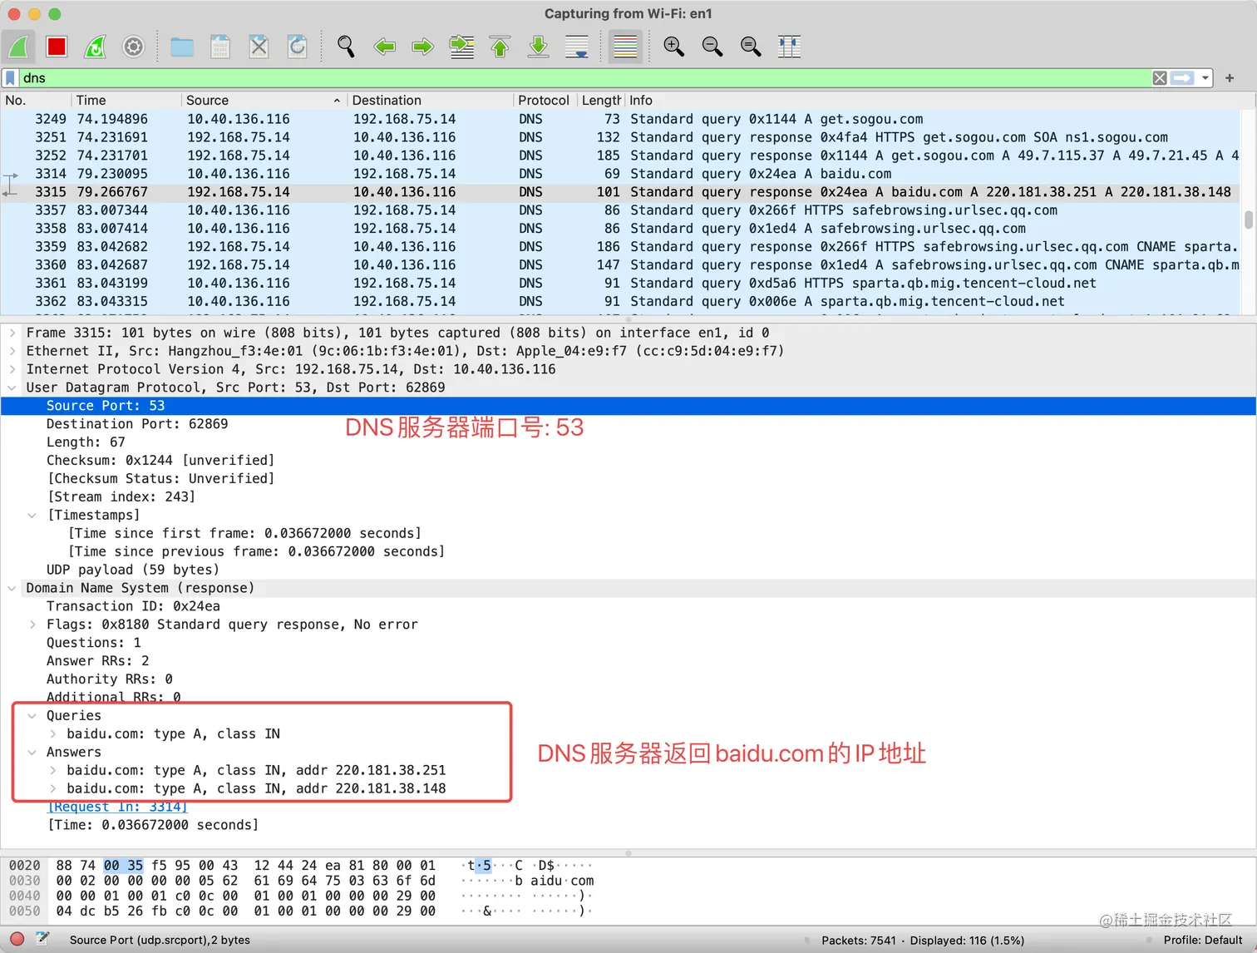The image size is (1257, 953).
Task: Sort packets by Time column
Action: tap(126, 101)
